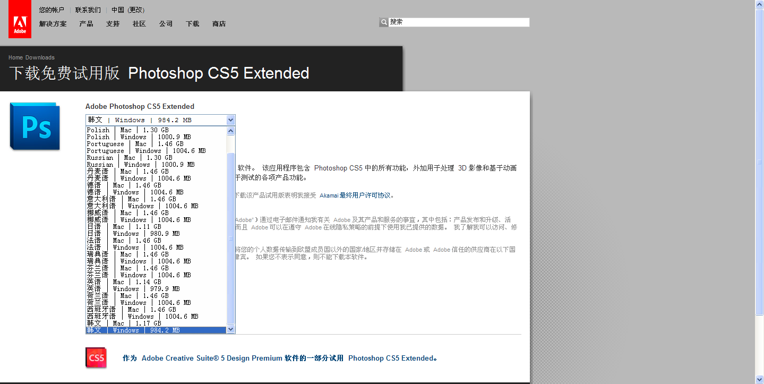764x384 pixels.
Task: Open Akamai 最终用户许可协议 link
Action: [355, 195]
